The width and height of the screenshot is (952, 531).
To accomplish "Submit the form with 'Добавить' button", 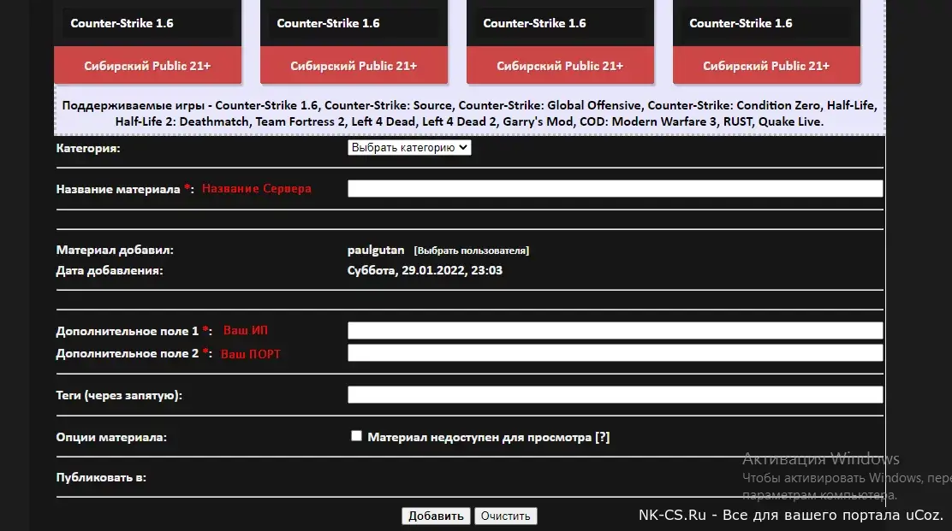I will pyautogui.click(x=436, y=516).
